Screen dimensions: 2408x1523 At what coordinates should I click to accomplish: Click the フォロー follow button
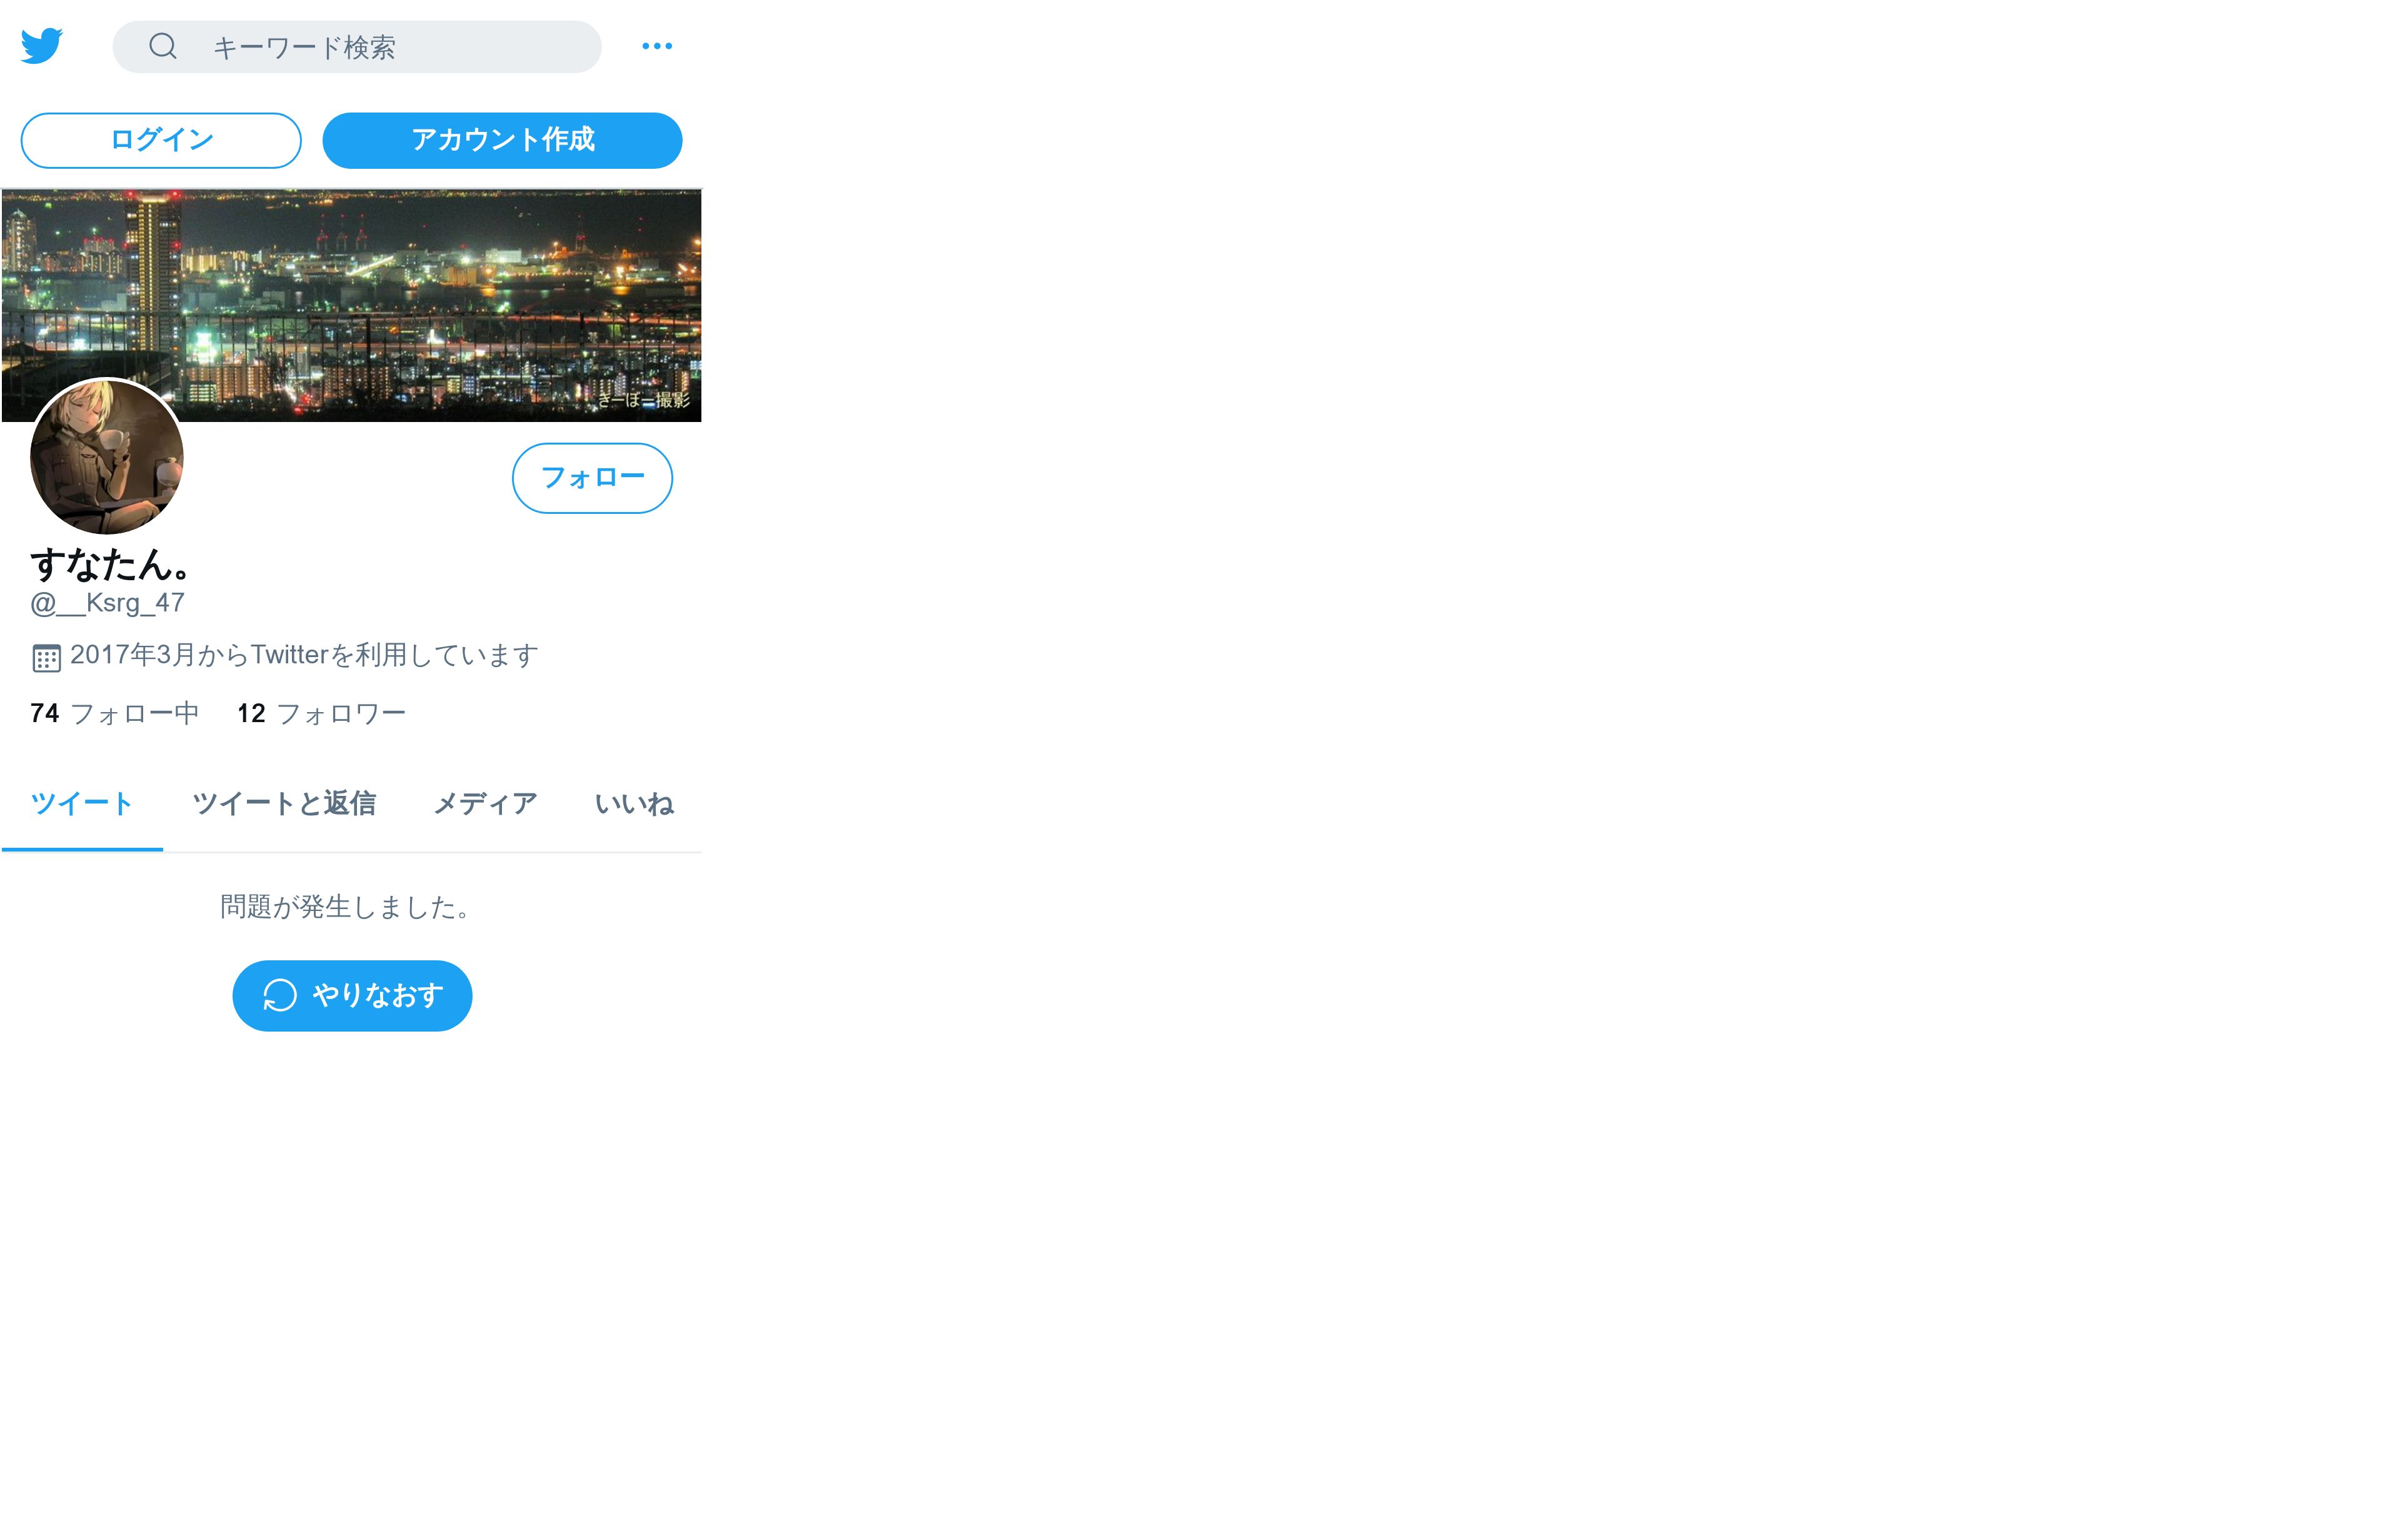coord(592,478)
